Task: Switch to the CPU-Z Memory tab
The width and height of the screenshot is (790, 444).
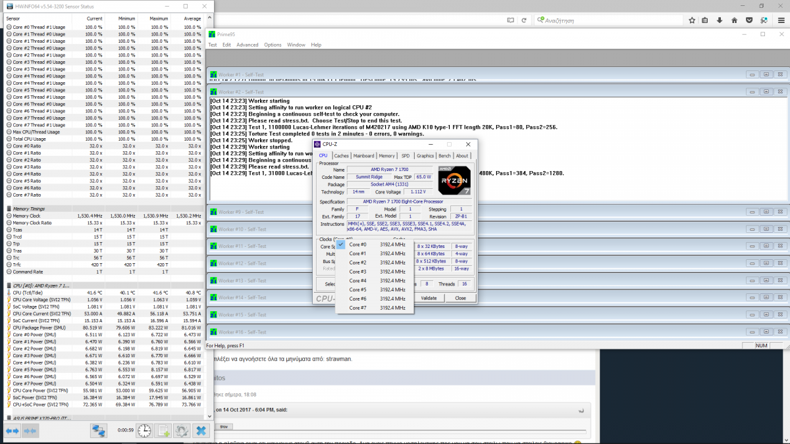Action: [x=386, y=156]
